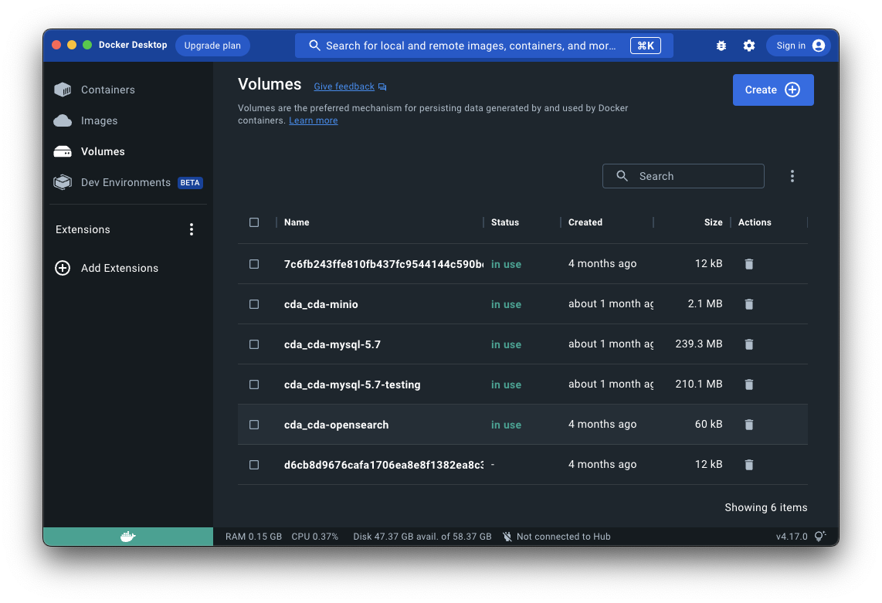Screen dimensions: 882x603
Task: Open the troubleshoot bug icon
Action: coord(721,46)
